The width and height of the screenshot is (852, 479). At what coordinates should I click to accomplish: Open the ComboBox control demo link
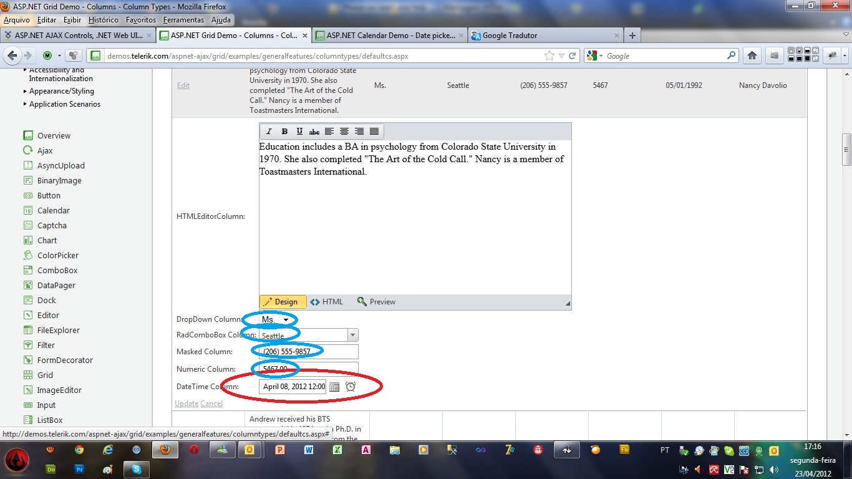coord(57,271)
